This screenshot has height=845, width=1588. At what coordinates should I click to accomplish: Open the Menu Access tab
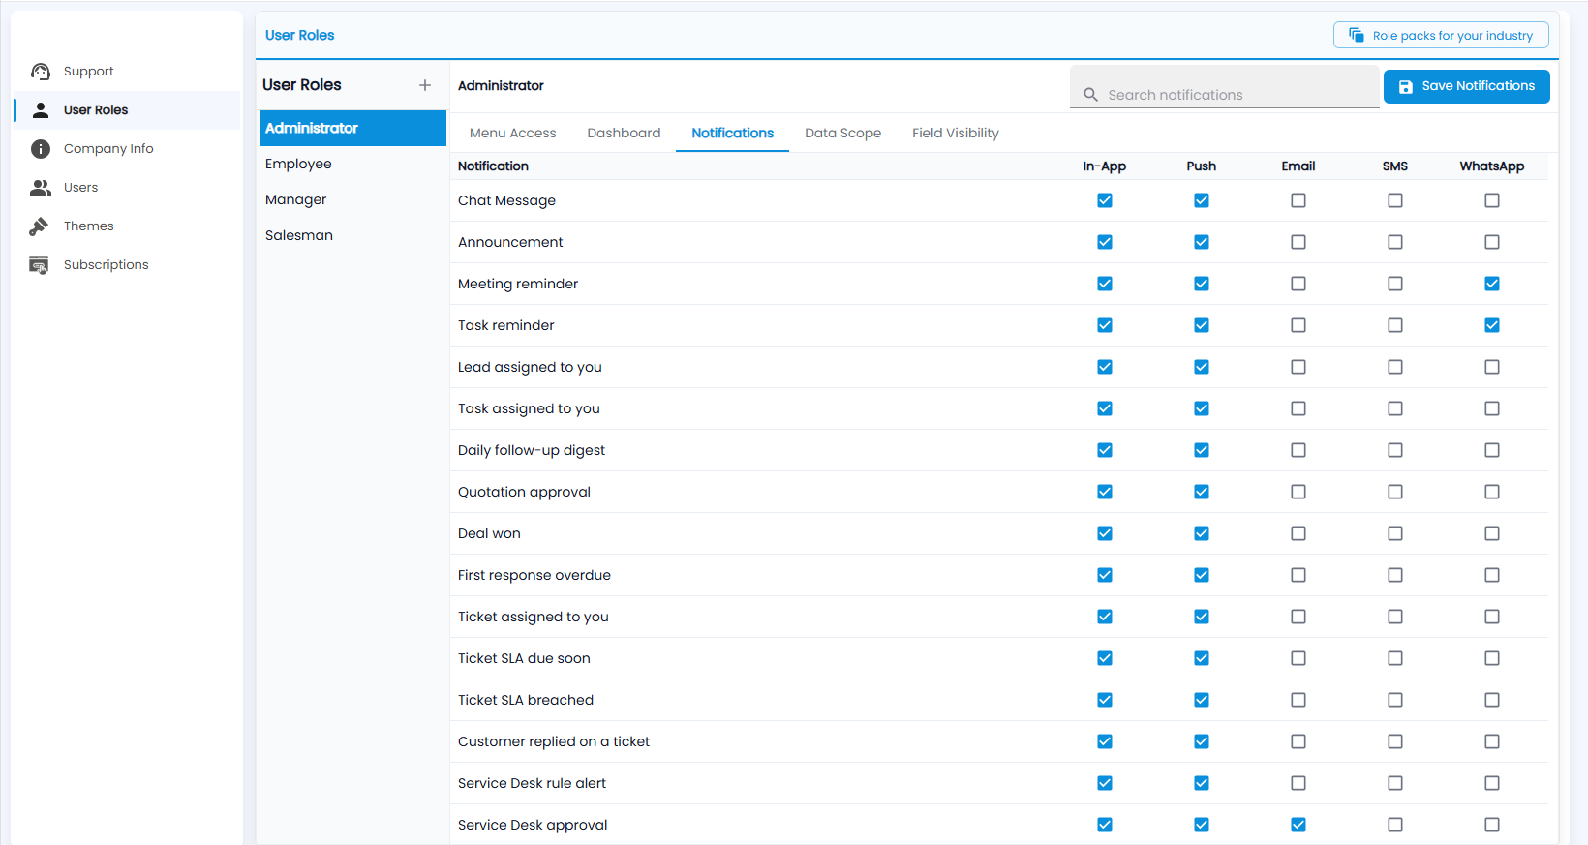513,134
